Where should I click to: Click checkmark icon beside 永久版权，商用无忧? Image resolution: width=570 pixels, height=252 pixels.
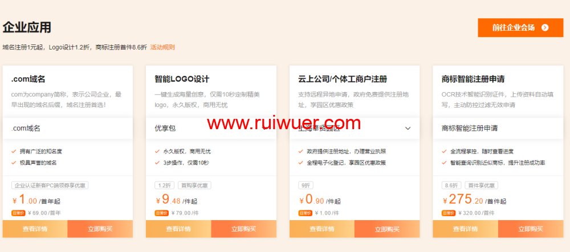click(157, 151)
